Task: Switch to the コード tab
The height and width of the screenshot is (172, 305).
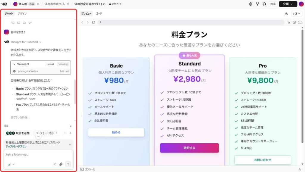Action: (x=99, y=13)
